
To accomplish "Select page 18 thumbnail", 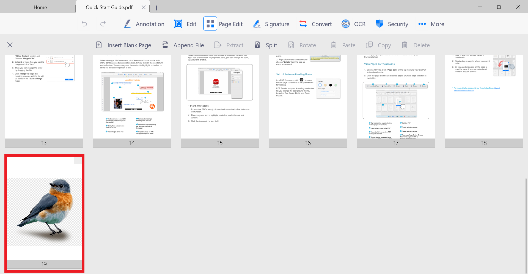I will (x=484, y=101).
